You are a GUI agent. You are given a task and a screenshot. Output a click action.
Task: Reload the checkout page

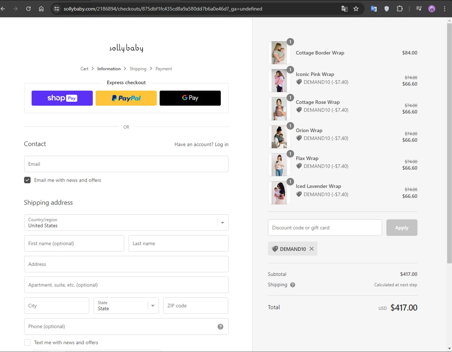pyautogui.click(x=28, y=9)
